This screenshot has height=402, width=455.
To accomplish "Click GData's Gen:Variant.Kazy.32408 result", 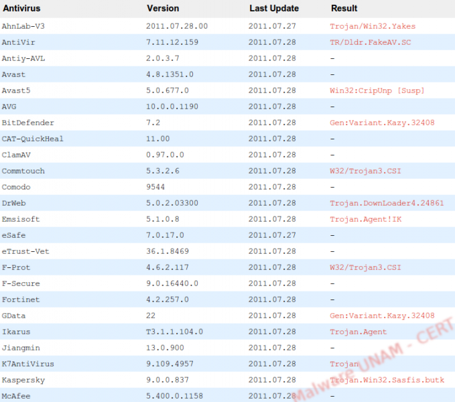I will click(382, 316).
